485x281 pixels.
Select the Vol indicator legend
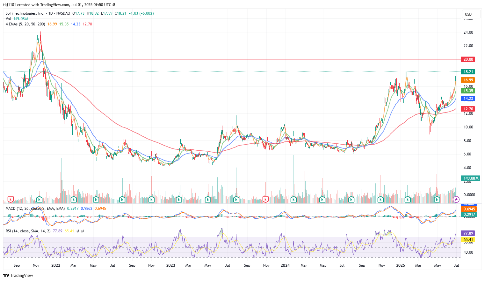pos(17,19)
